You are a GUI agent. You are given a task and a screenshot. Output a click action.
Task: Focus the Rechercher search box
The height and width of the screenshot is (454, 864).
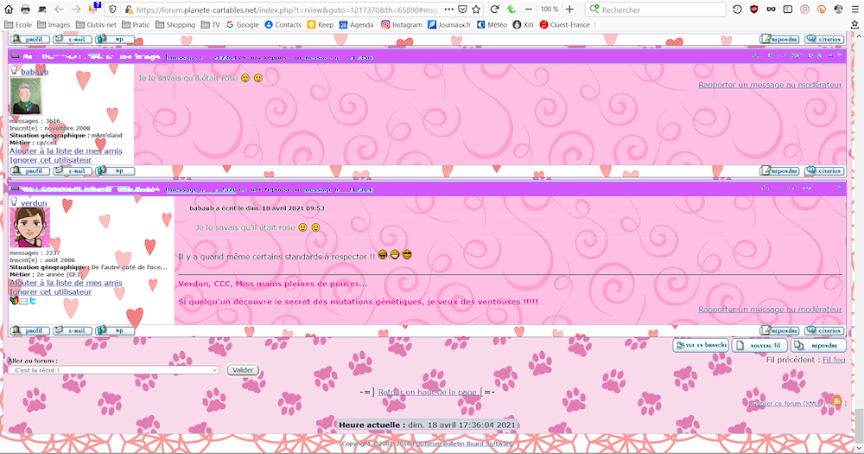[656, 10]
